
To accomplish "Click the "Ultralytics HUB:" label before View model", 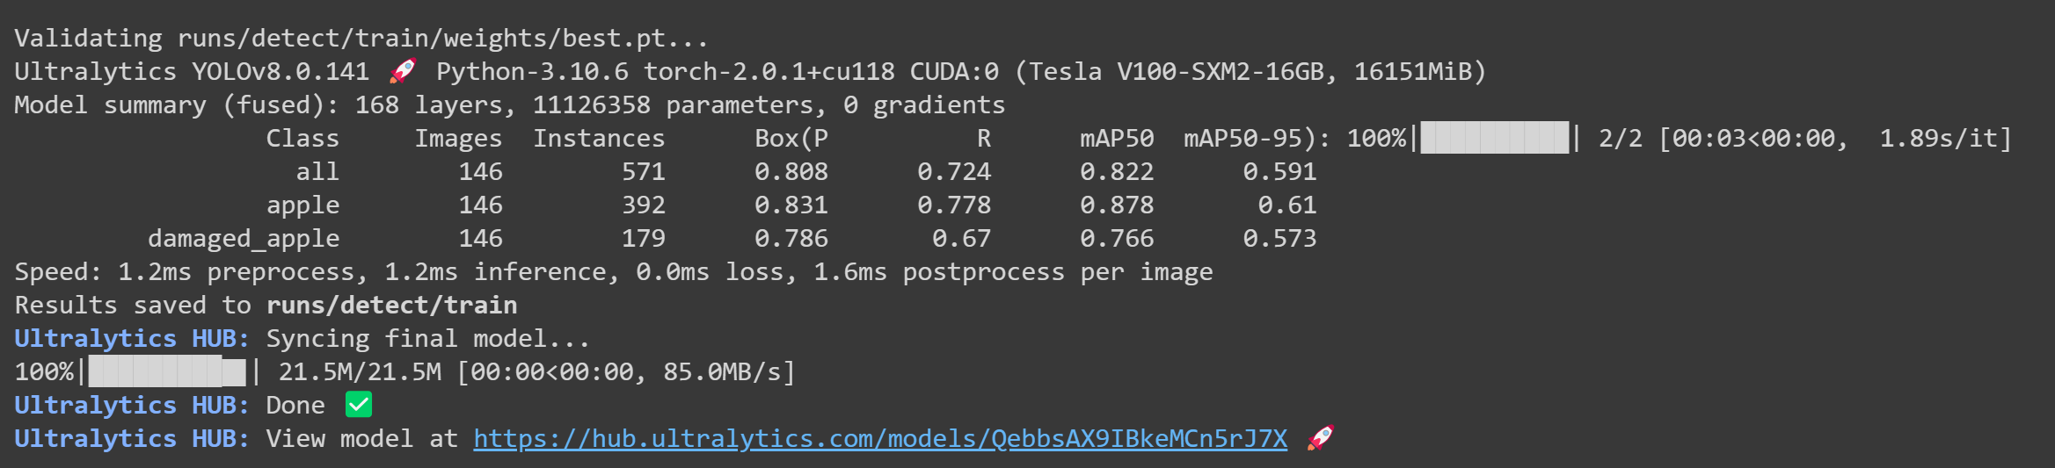I will coord(132,438).
